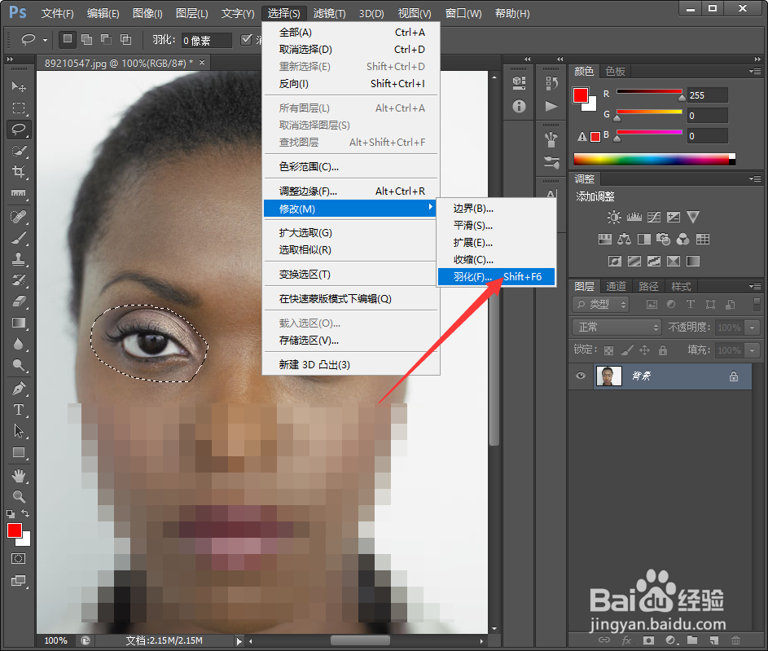This screenshot has width=768, height=651.
Task: Select the Rectangular Marquee tool
Action: (19, 108)
